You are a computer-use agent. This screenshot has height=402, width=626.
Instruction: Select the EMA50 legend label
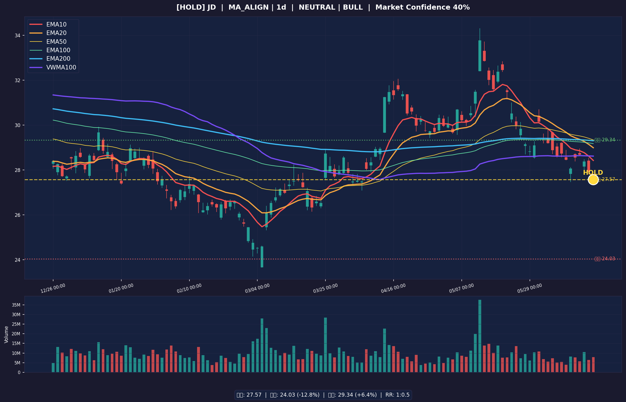point(57,42)
